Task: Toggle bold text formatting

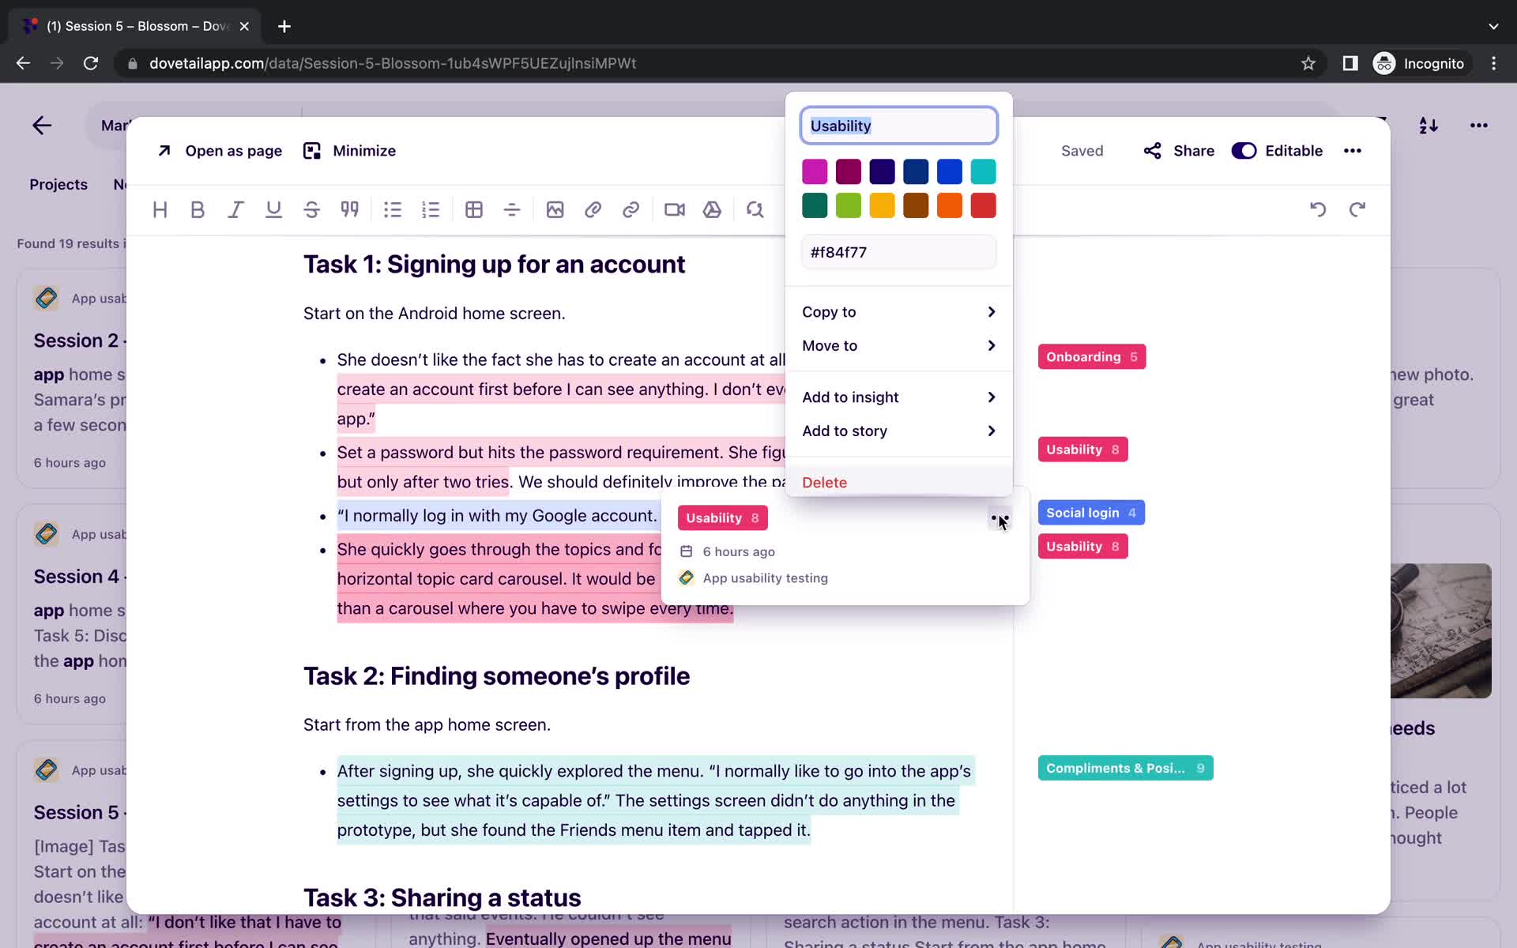Action: coord(198,209)
